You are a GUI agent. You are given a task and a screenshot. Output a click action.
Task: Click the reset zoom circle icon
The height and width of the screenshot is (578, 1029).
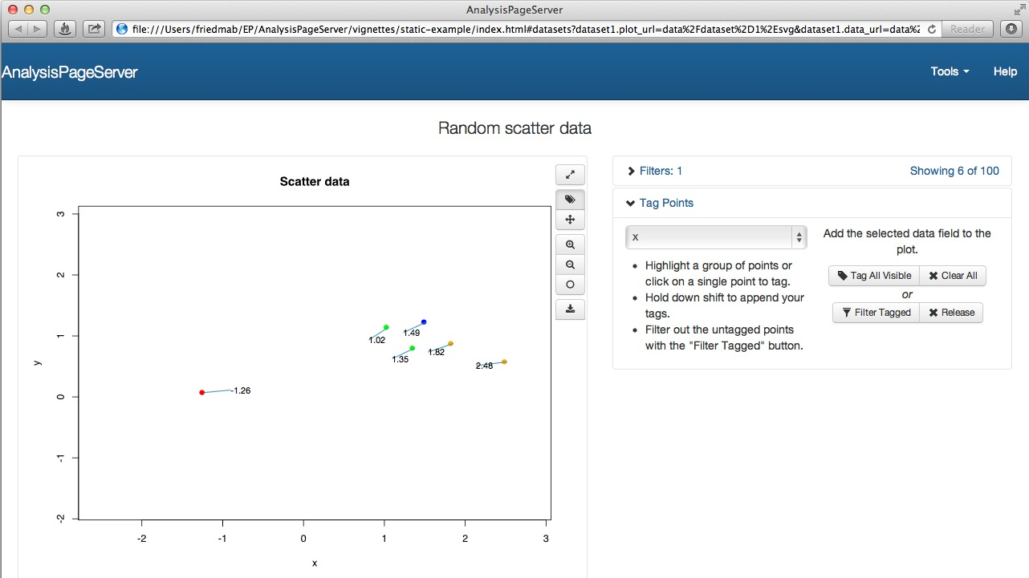pyautogui.click(x=570, y=285)
